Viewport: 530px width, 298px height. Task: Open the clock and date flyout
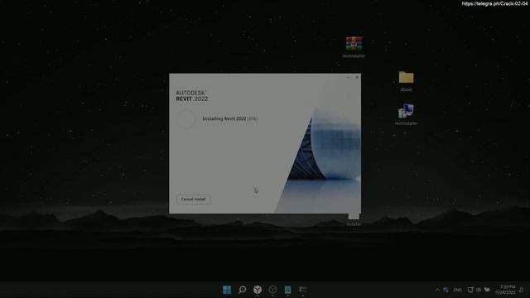click(x=505, y=290)
